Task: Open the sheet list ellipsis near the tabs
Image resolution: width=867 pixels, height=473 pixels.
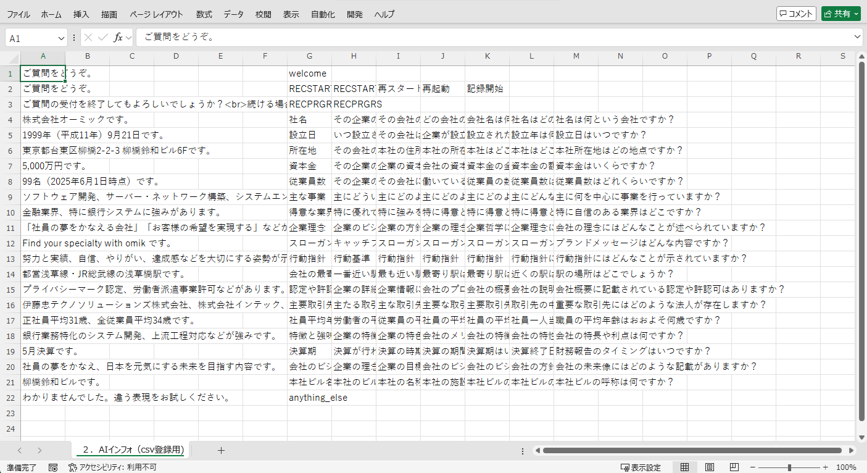Action: click(522, 451)
